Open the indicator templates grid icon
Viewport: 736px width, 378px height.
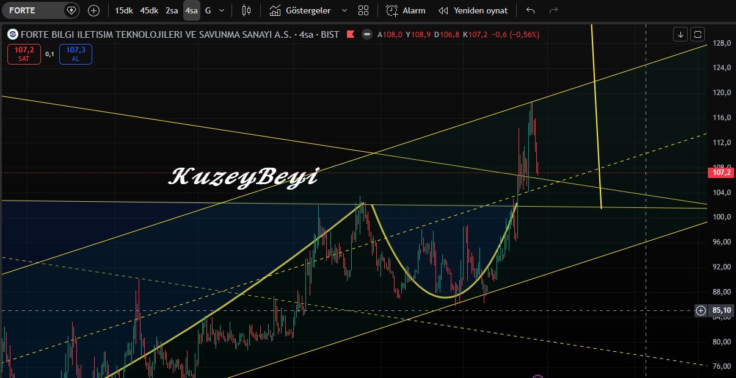(363, 10)
